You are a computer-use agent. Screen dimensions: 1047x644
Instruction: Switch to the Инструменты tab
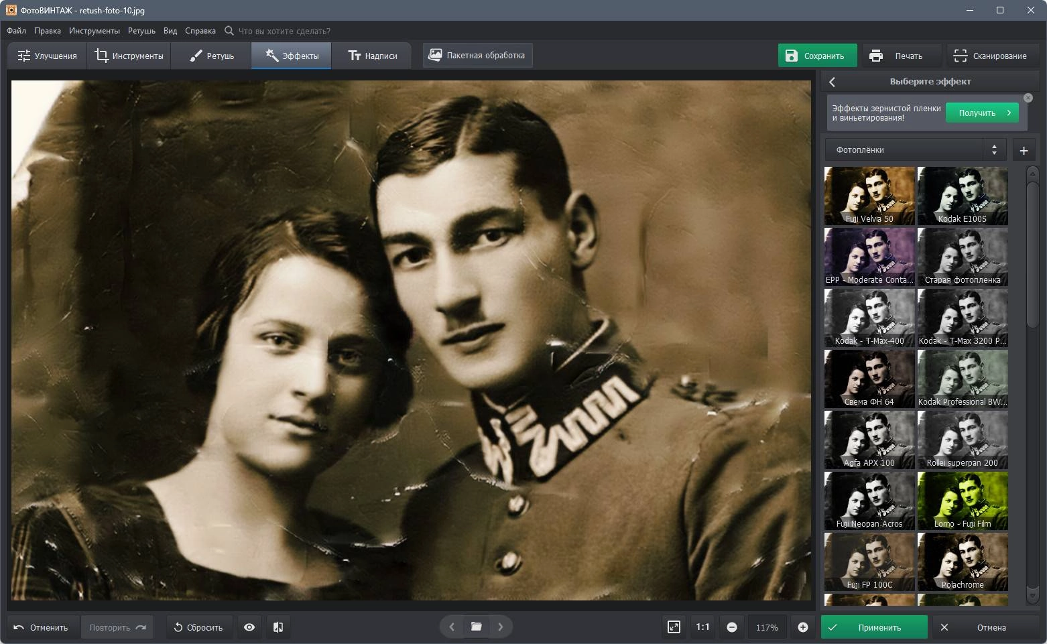click(129, 56)
